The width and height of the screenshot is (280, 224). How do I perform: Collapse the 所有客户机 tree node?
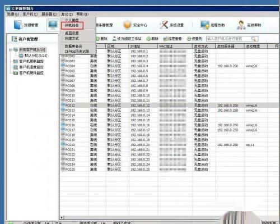pos(11,50)
